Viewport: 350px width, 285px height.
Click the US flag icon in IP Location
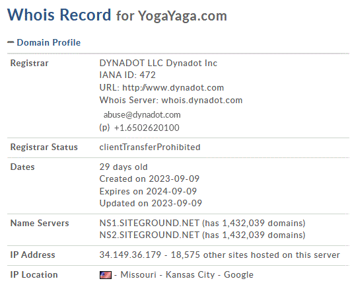(106, 275)
